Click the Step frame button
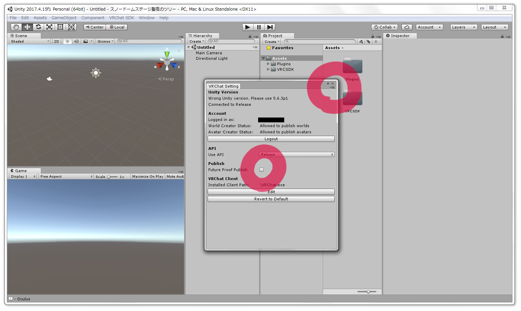 pyautogui.click(x=270, y=27)
